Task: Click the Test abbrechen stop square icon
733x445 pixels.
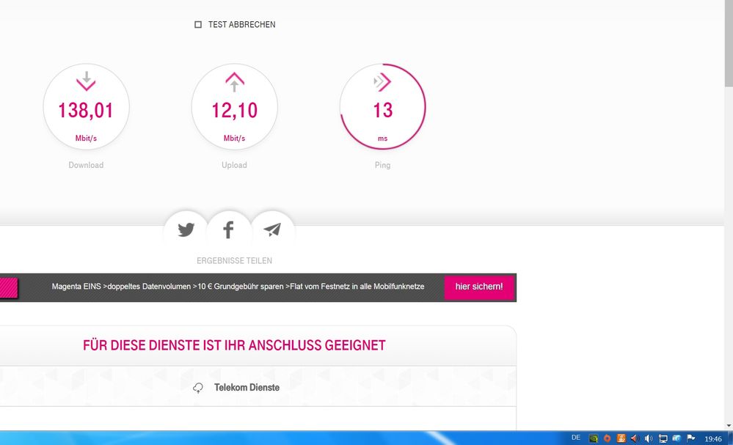Action: tap(198, 24)
